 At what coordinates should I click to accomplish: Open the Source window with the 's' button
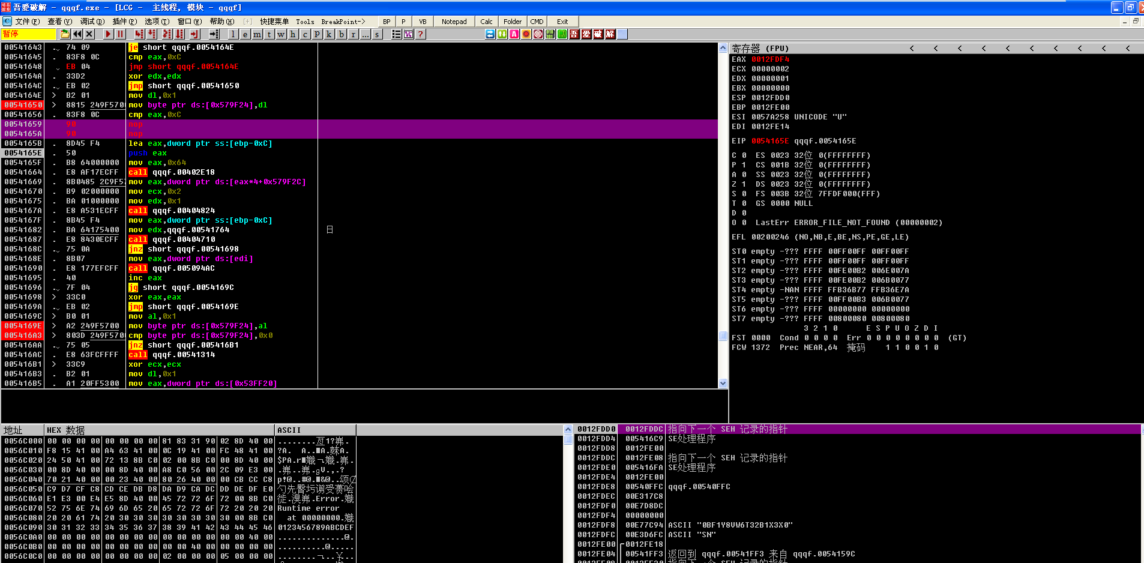377,34
